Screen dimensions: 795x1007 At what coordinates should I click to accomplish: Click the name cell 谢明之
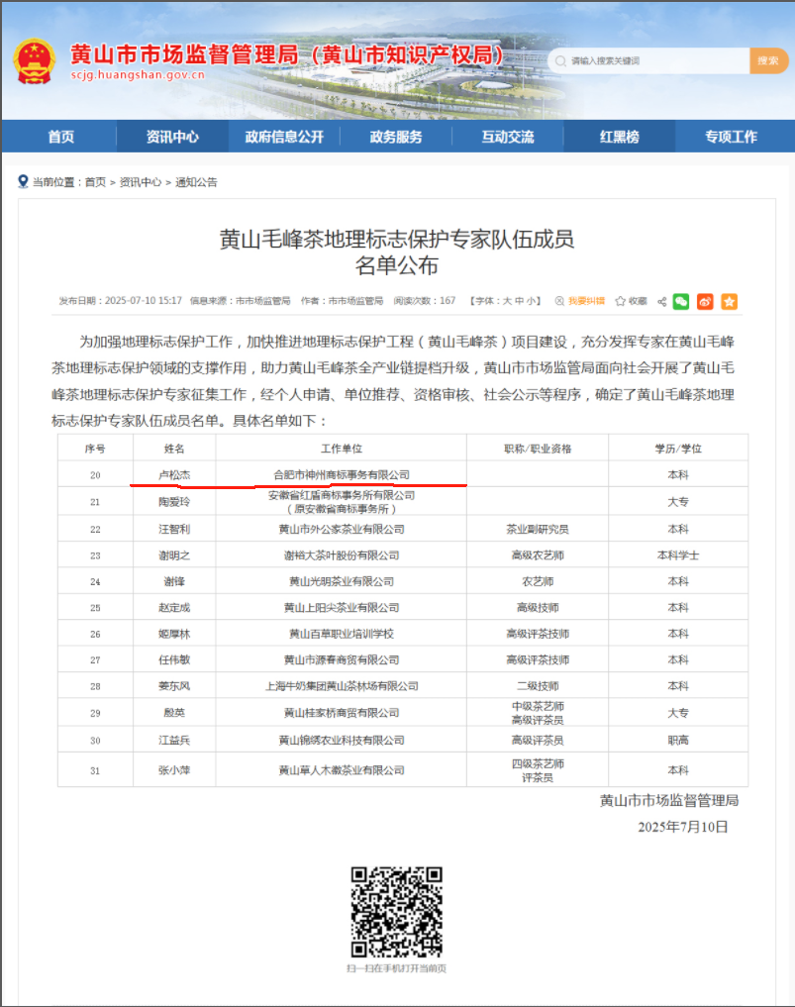[x=174, y=555]
